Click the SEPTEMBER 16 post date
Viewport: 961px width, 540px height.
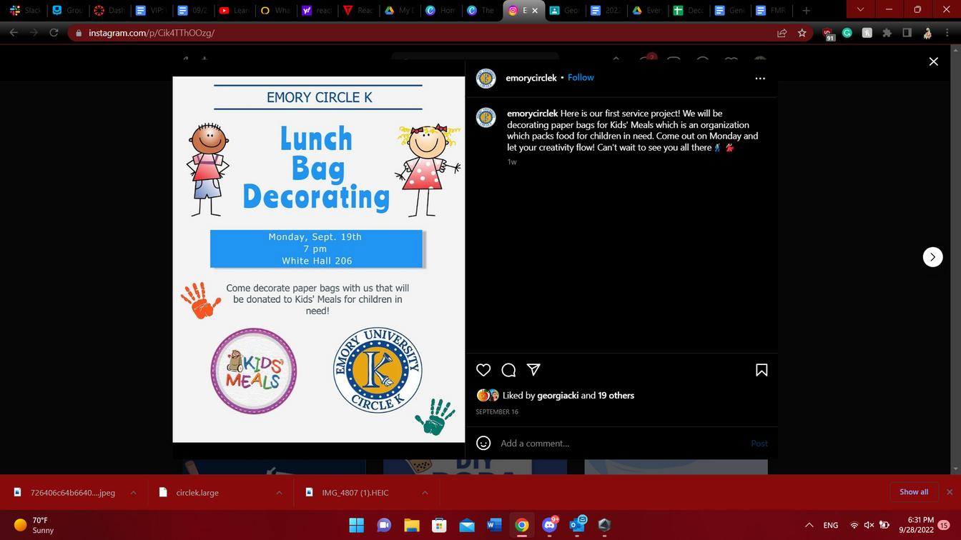(497, 412)
